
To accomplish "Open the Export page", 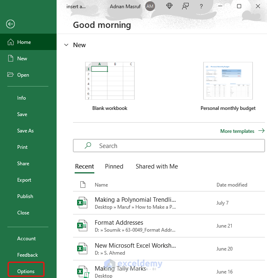I will [x=24, y=180].
